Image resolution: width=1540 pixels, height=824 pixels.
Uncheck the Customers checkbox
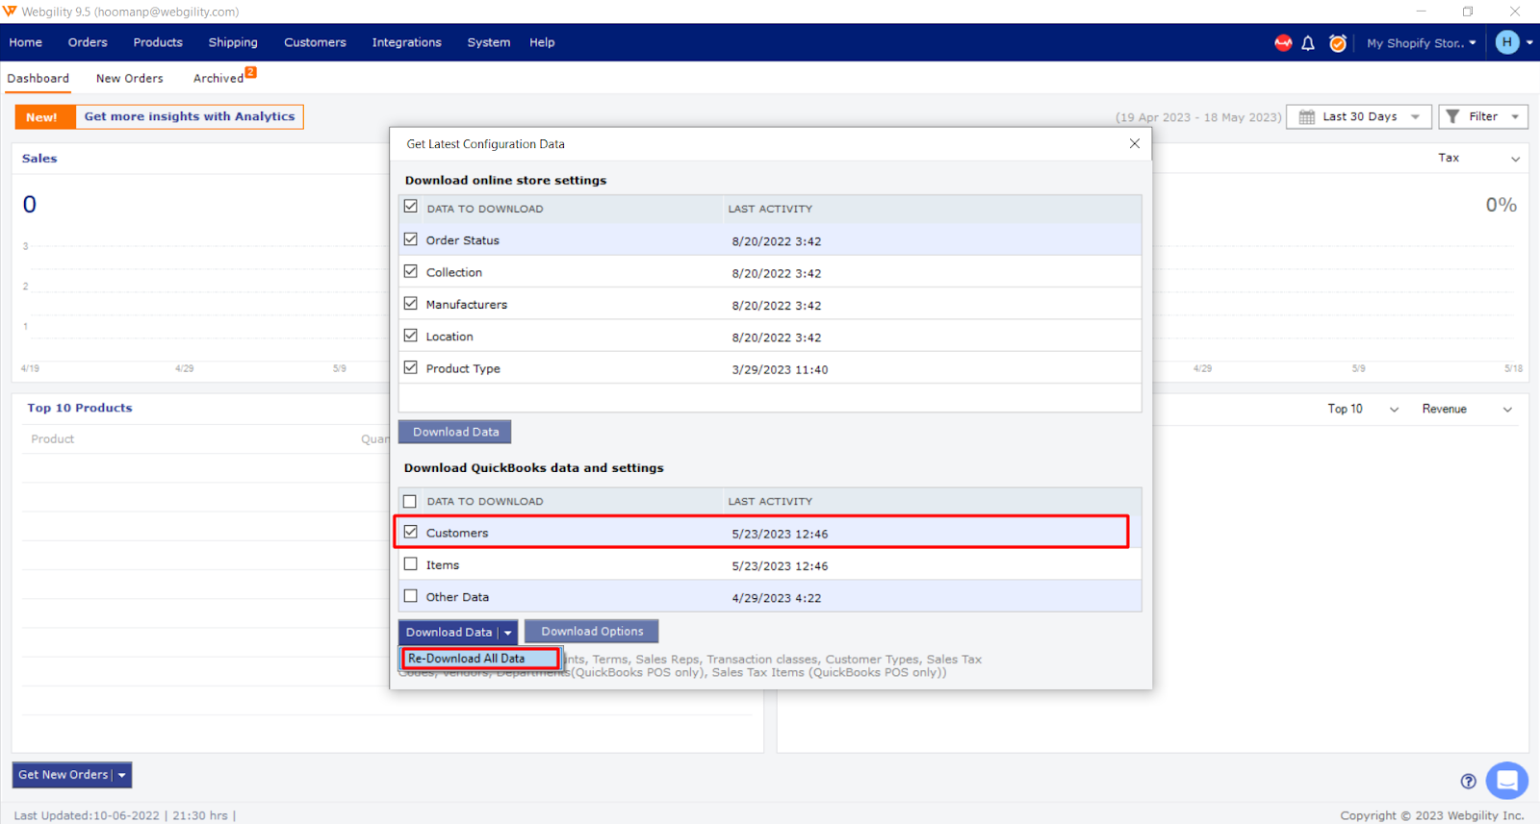pyautogui.click(x=411, y=532)
